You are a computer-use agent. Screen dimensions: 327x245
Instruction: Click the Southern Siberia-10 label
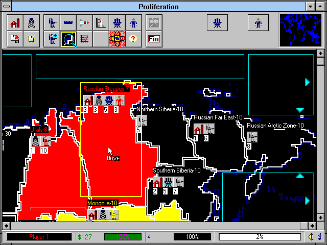click(x=177, y=170)
